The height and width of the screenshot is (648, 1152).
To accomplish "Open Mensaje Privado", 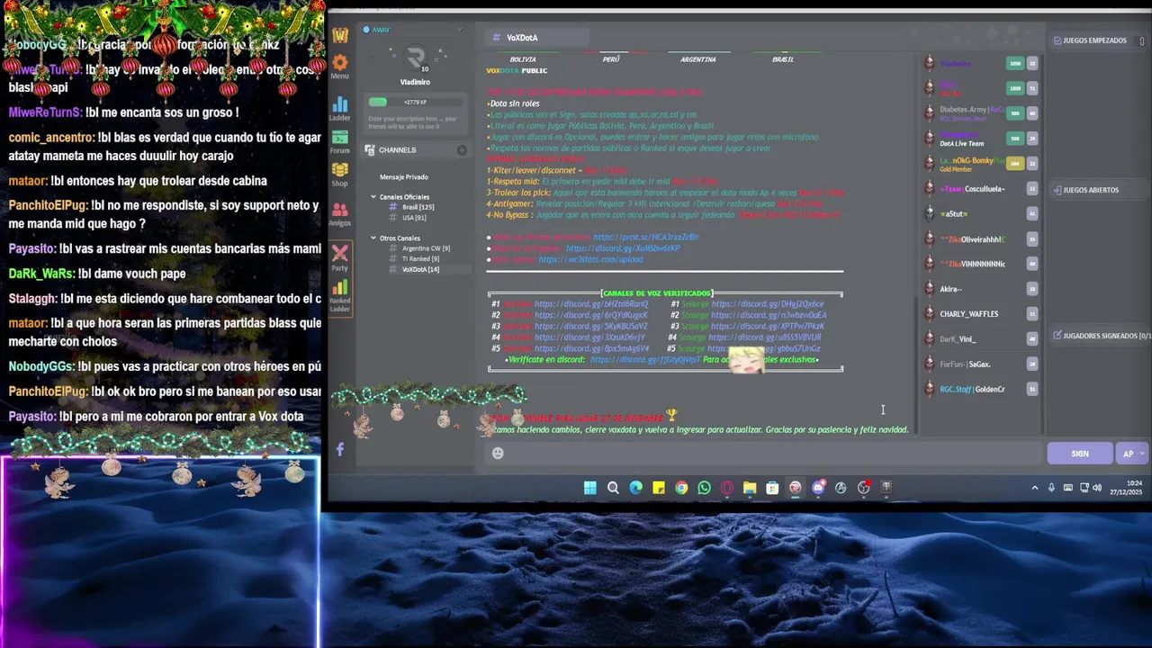I will (404, 177).
